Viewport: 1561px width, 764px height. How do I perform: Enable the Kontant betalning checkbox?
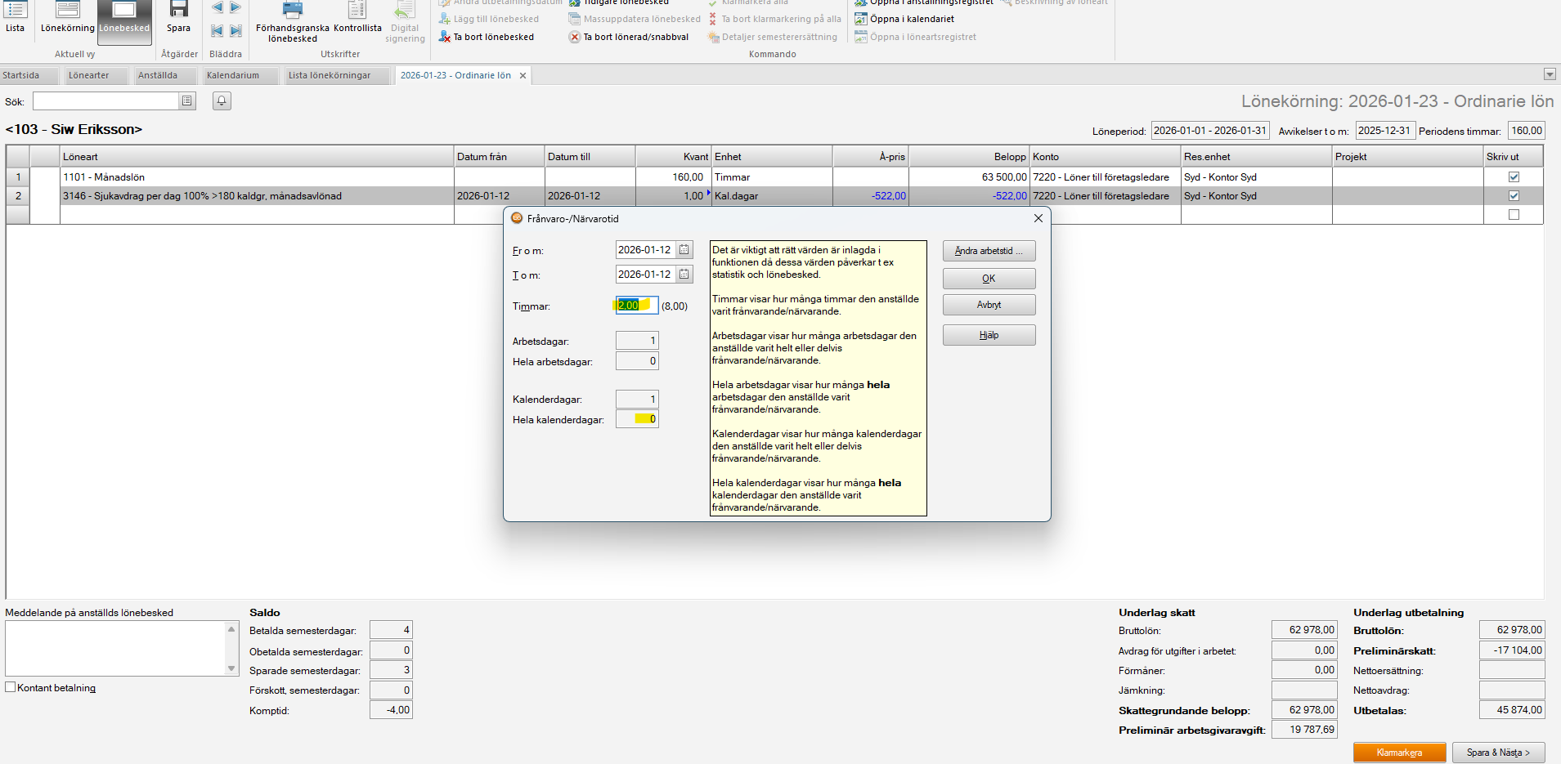pyautogui.click(x=11, y=687)
